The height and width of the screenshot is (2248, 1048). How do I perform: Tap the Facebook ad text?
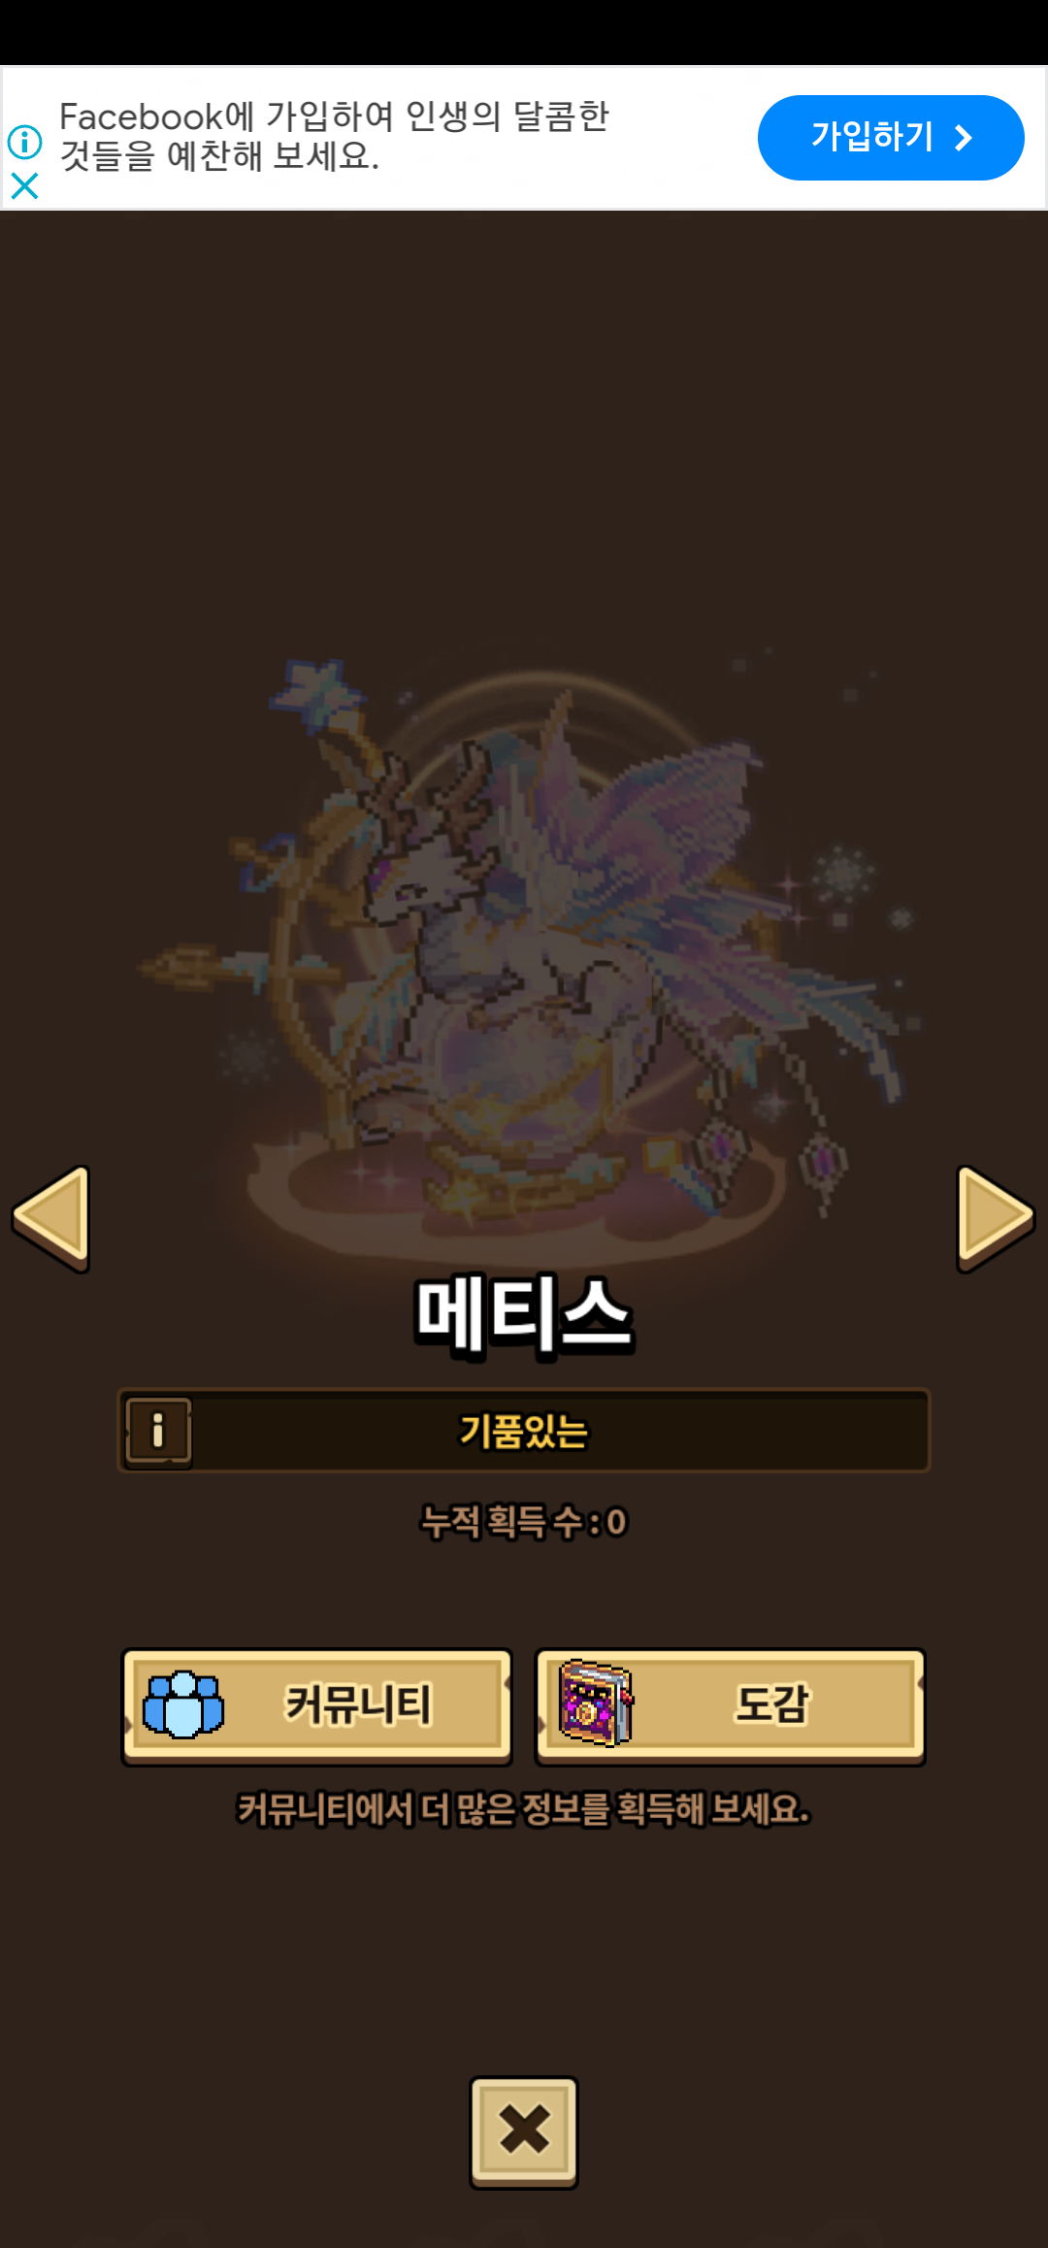[x=334, y=136]
